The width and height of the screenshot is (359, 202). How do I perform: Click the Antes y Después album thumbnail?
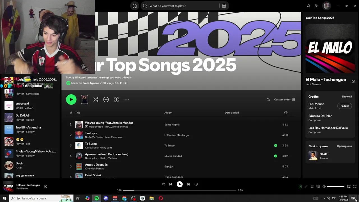click(x=79, y=166)
